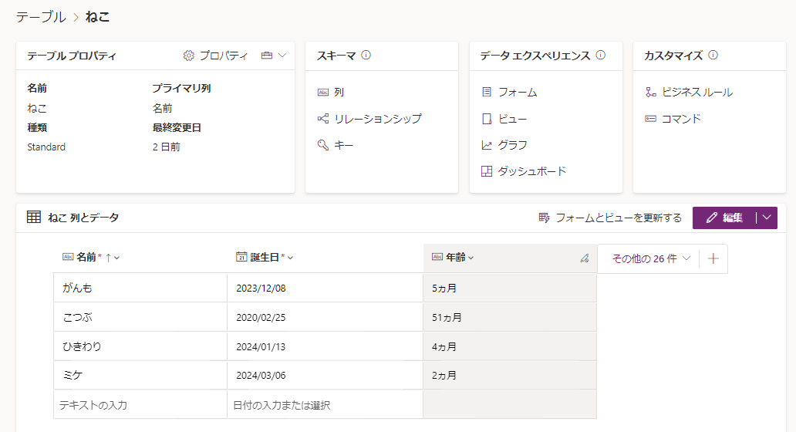Add a new column with plus icon
Viewport: 796px width, 432px height.
point(713,259)
